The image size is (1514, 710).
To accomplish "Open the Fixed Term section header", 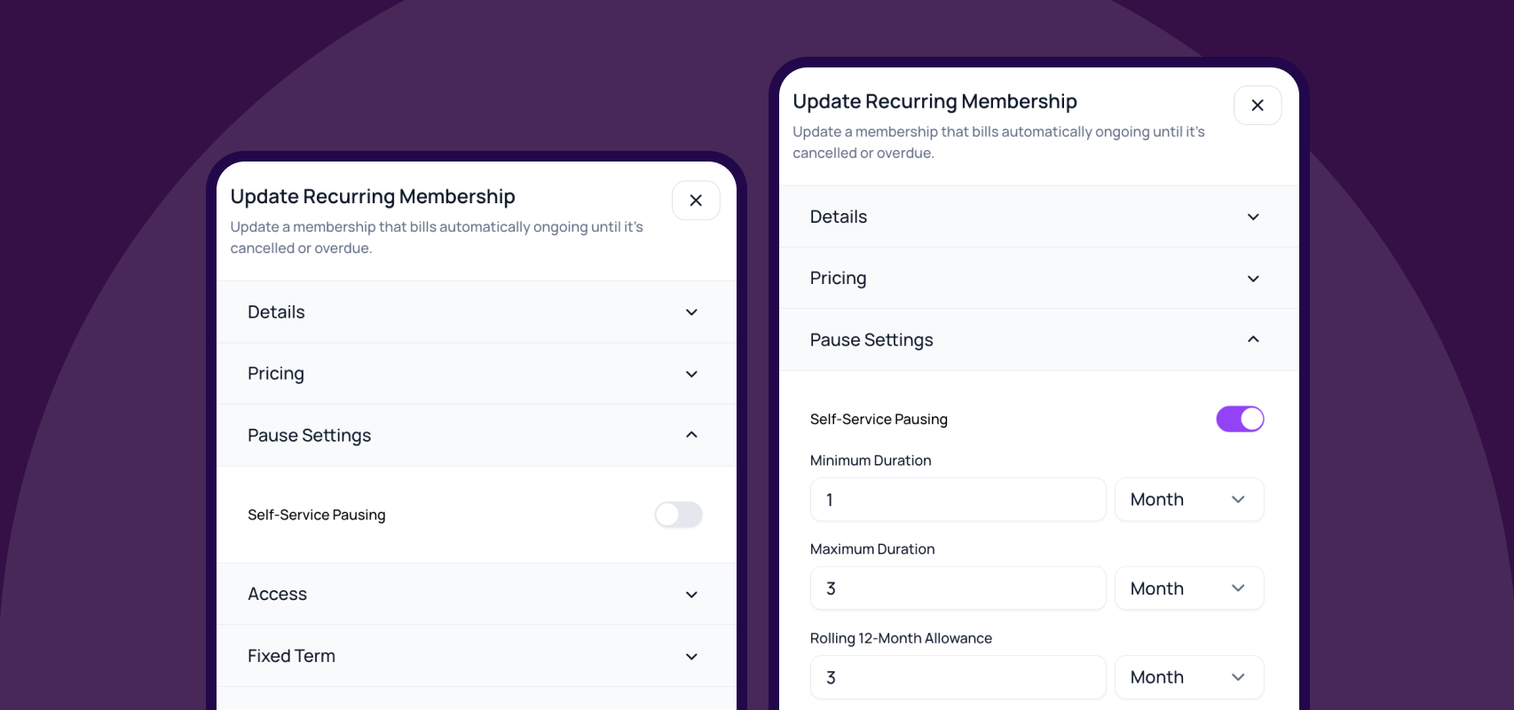I will click(477, 656).
